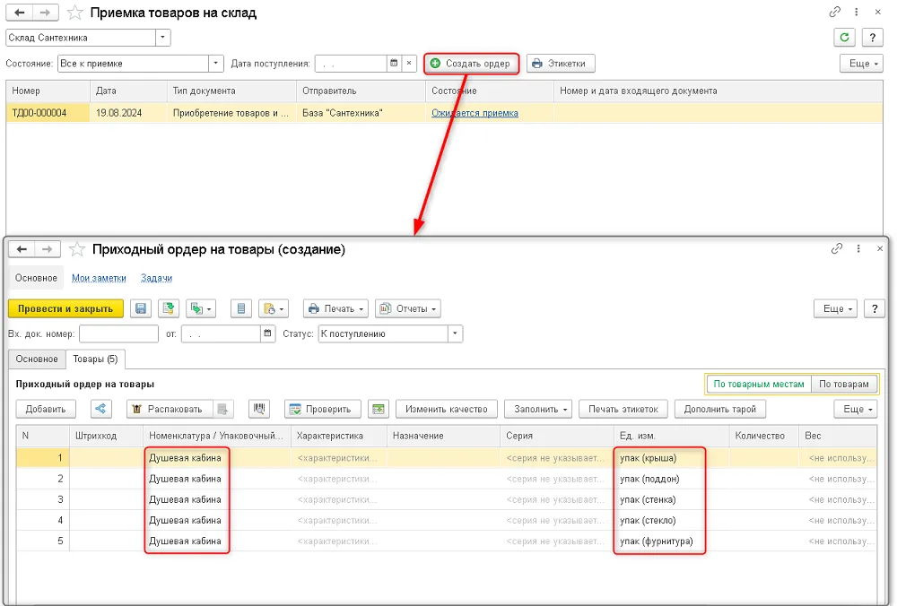Screen dimensions: 897x606
Task: Open calendar for Дата поступления field
Action: (x=394, y=64)
